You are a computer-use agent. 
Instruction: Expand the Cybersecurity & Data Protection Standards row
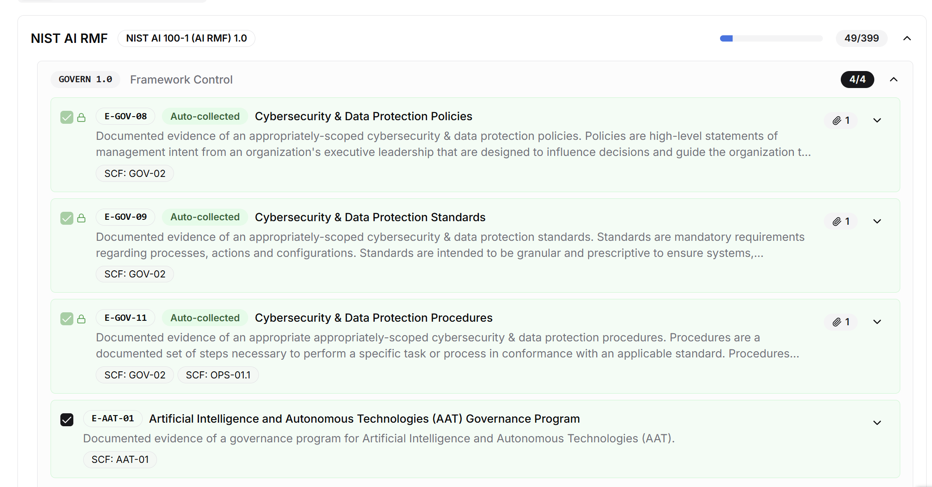point(877,222)
